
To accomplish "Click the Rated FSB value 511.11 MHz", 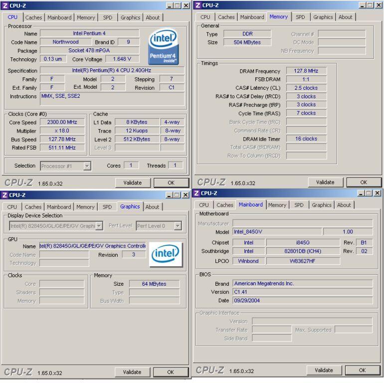I will pos(62,148).
